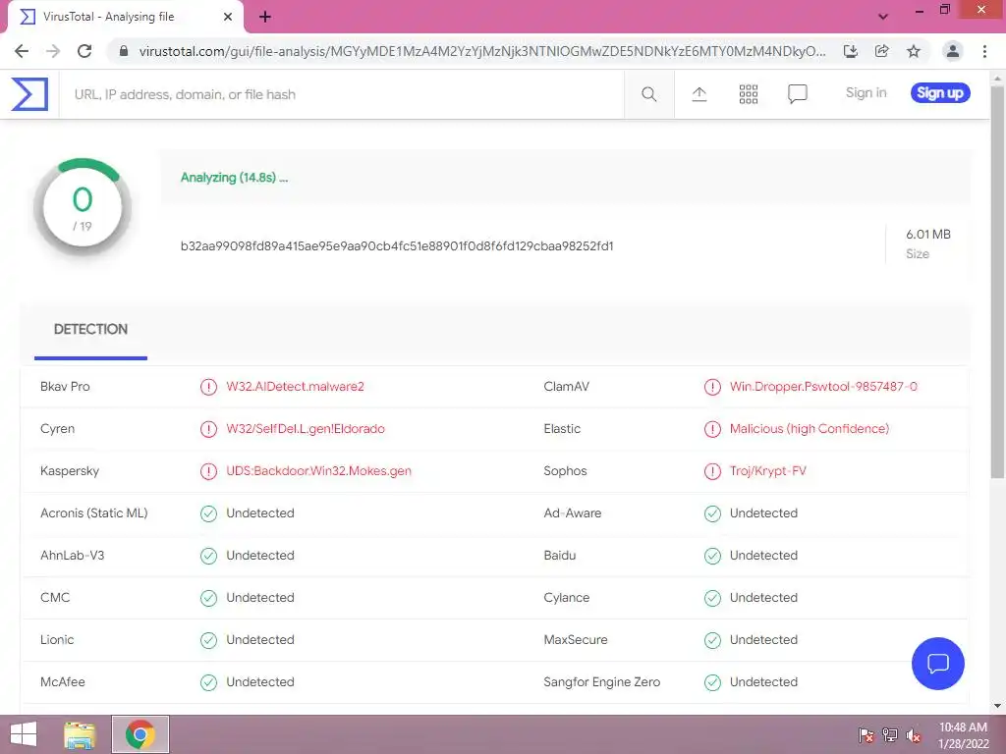This screenshot has height=754, width=1006.
Task: Click the Baidu undetected check icon
Action: click(712, 556)
